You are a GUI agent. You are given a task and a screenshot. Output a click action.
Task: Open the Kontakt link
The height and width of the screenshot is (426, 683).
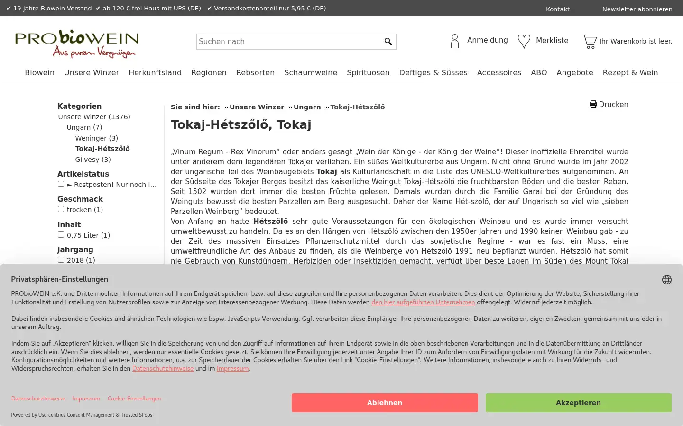coord(558,9)
